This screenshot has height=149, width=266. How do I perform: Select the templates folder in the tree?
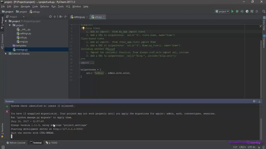coord(20,46)
